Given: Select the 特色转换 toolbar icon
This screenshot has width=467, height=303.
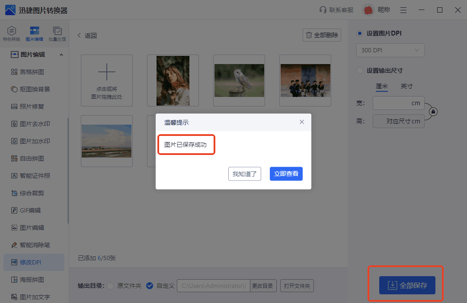Looking at the screenshot, I should point(11,33).
